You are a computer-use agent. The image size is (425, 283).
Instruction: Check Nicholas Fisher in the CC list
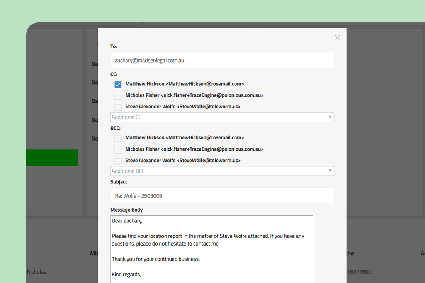[118, 96]
